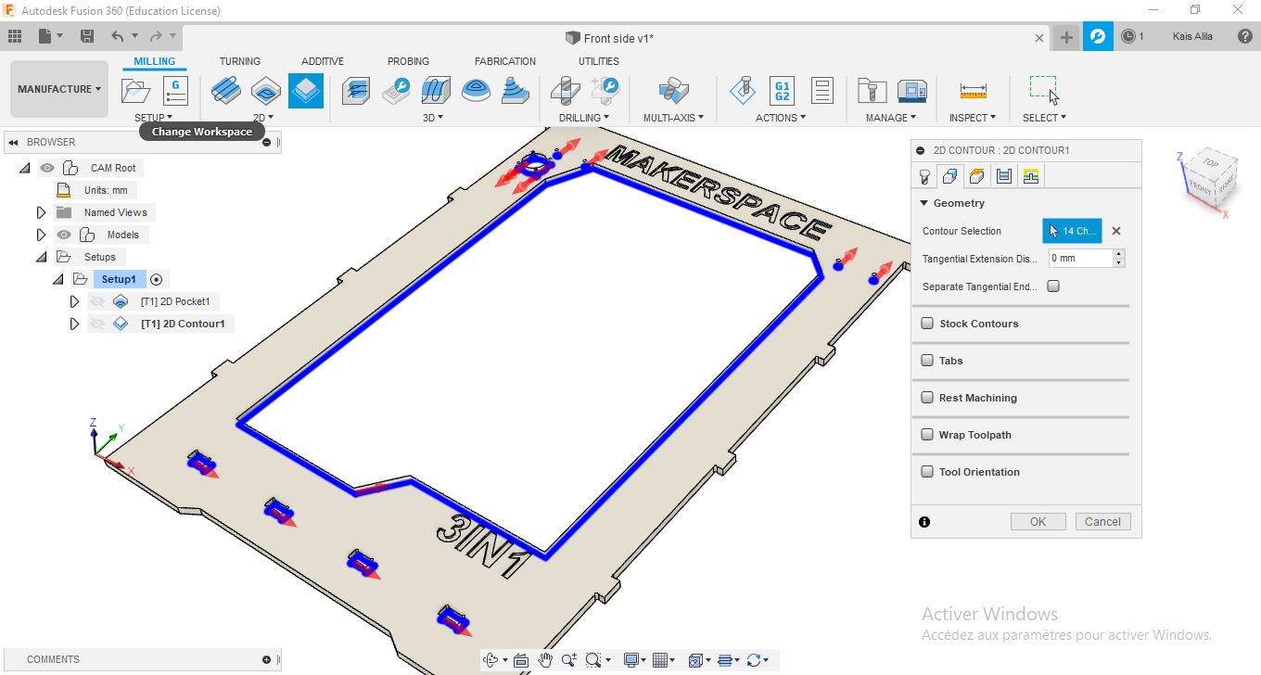Open the MANUFACTURE workspace dropdown

59,89
